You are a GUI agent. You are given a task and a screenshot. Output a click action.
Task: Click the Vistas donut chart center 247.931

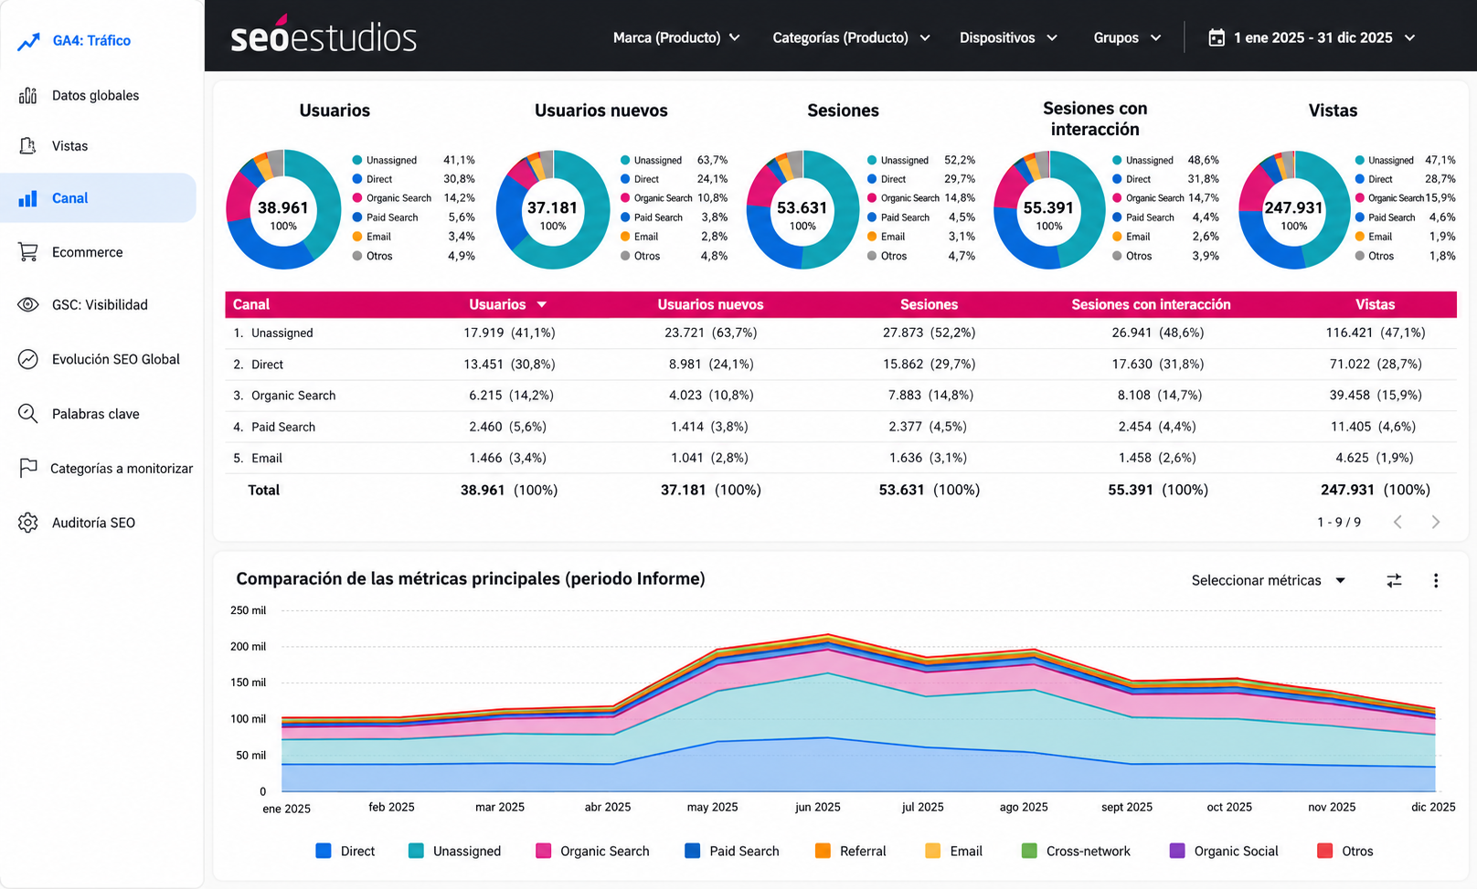(x=1294, y=209)
